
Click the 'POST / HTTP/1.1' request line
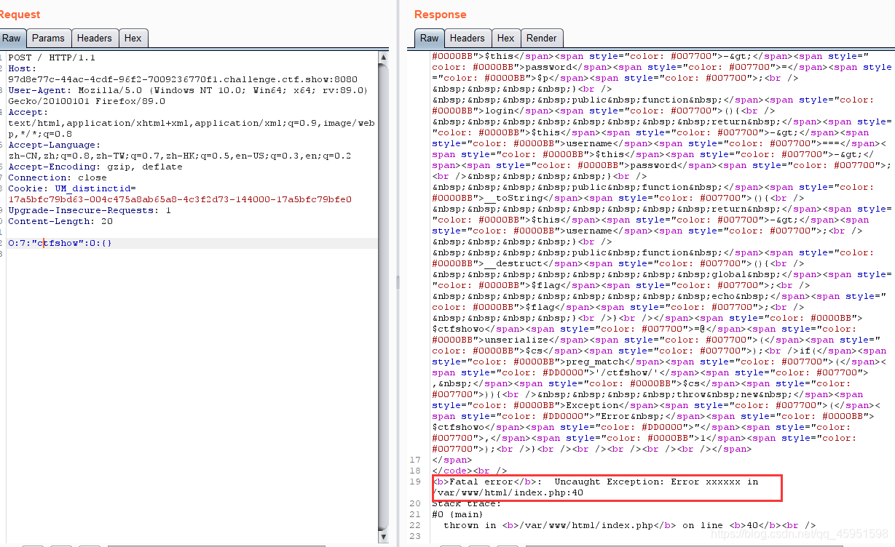pos(52,57)
